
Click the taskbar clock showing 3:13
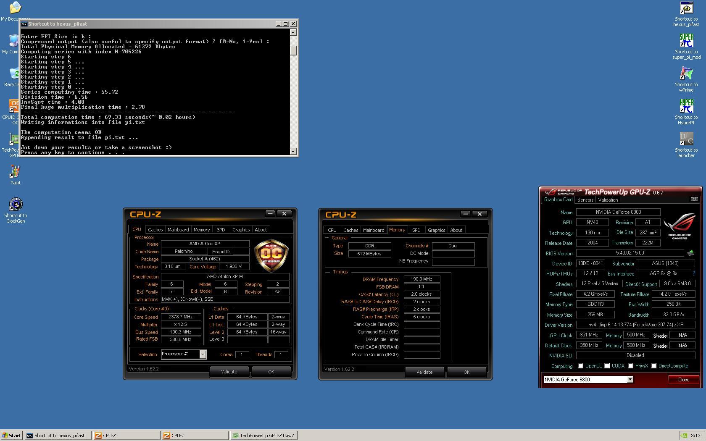pos(695,436)
